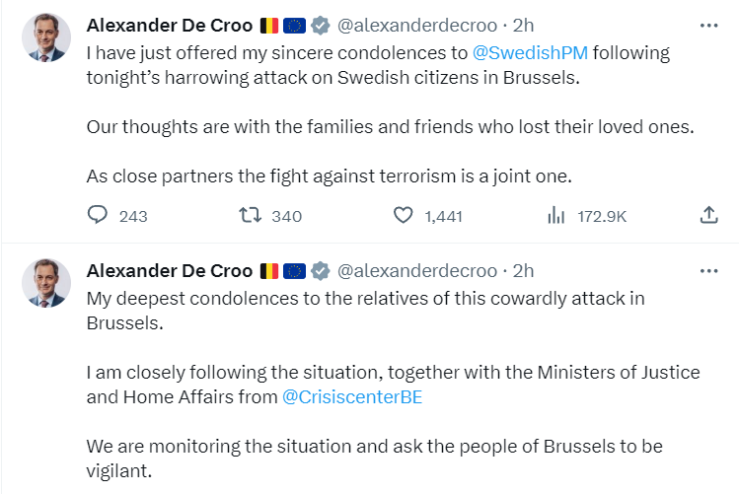Reply to the Swedish condolences tweet
The width and height of the screenshot is (739, 494).
click(98, 215)
